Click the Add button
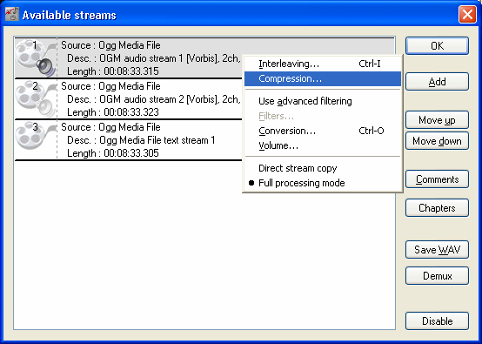Screen dimensions: 482x344 [437, 82]
